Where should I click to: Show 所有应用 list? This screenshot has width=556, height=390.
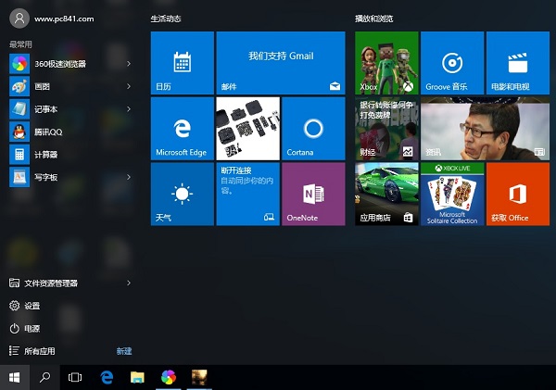click(39, 351)
